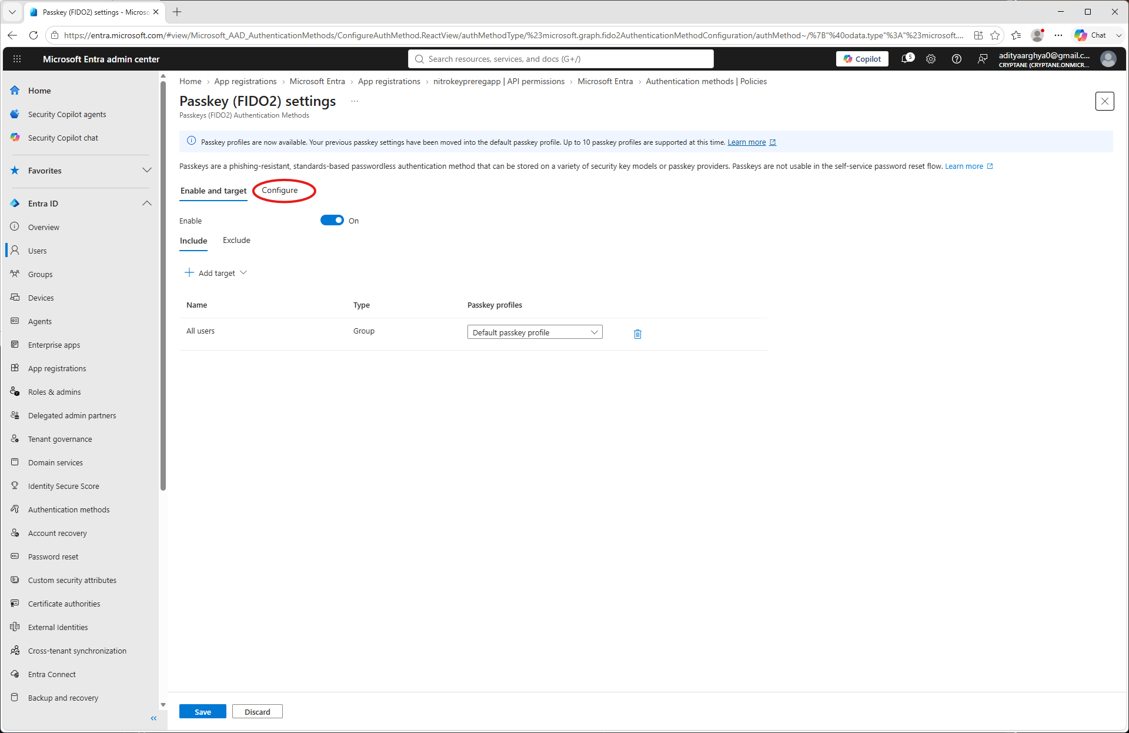1129x733 pixels.
Task: Close the Passkey settings blade
Action: pos(1105,101)
